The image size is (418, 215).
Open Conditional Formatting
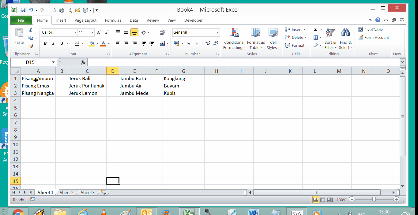coord(234,38)
